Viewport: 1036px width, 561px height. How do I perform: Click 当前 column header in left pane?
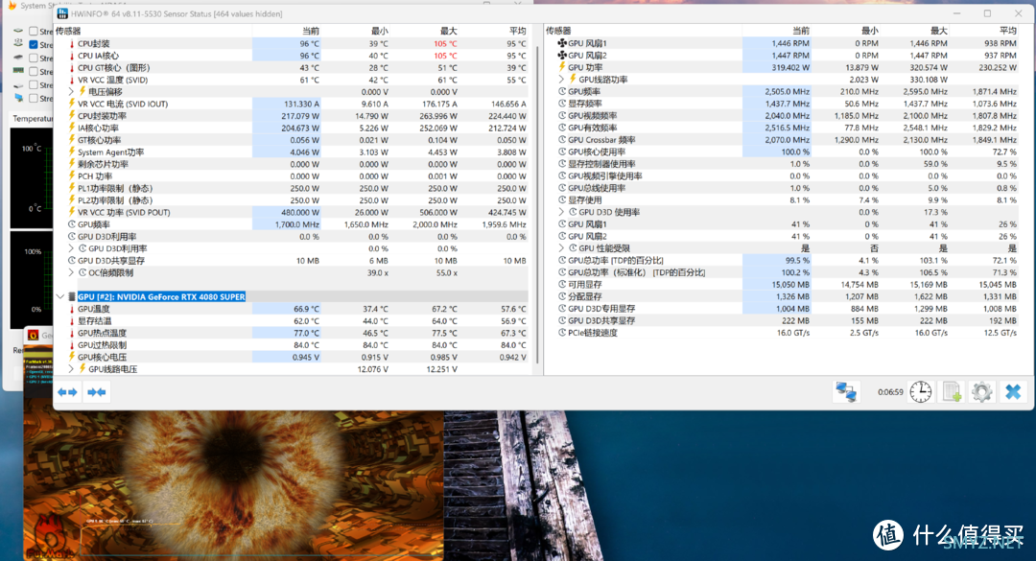[x=311, y=31]
